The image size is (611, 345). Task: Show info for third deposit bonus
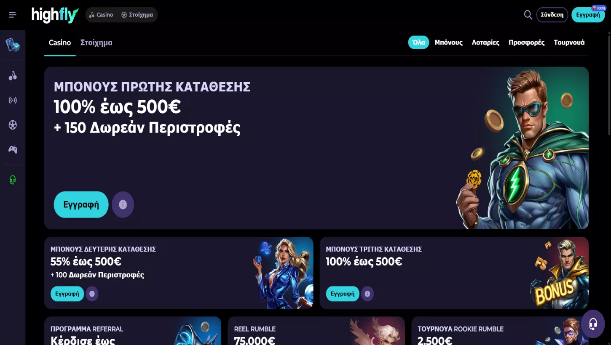367,294
